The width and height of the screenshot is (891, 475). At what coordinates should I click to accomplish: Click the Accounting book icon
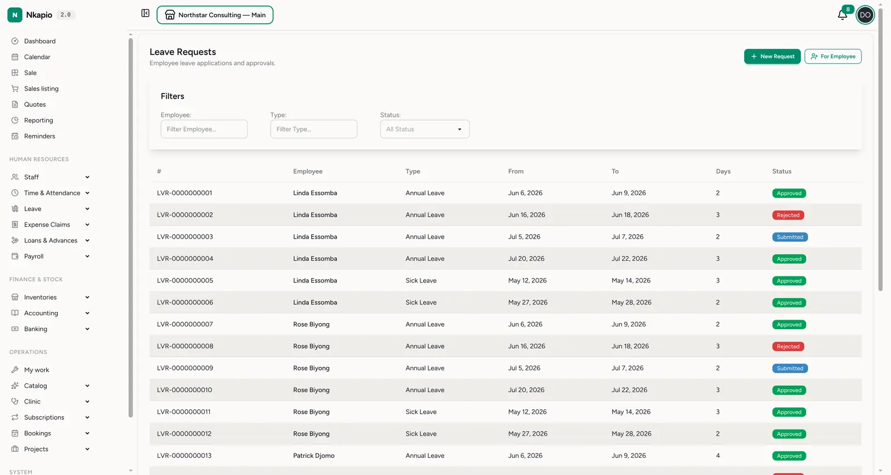pos(15,313)
